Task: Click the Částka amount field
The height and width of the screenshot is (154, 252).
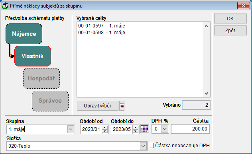Action: (190, 129)
